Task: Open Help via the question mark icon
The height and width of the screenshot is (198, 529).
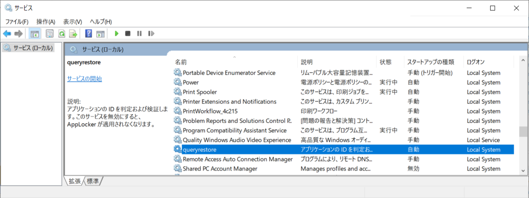Action: (x=89, y=33)
